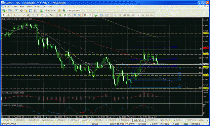210x126 pixels.
Task: Switch chart to bar chart mode
Action: tap(60, 15)
